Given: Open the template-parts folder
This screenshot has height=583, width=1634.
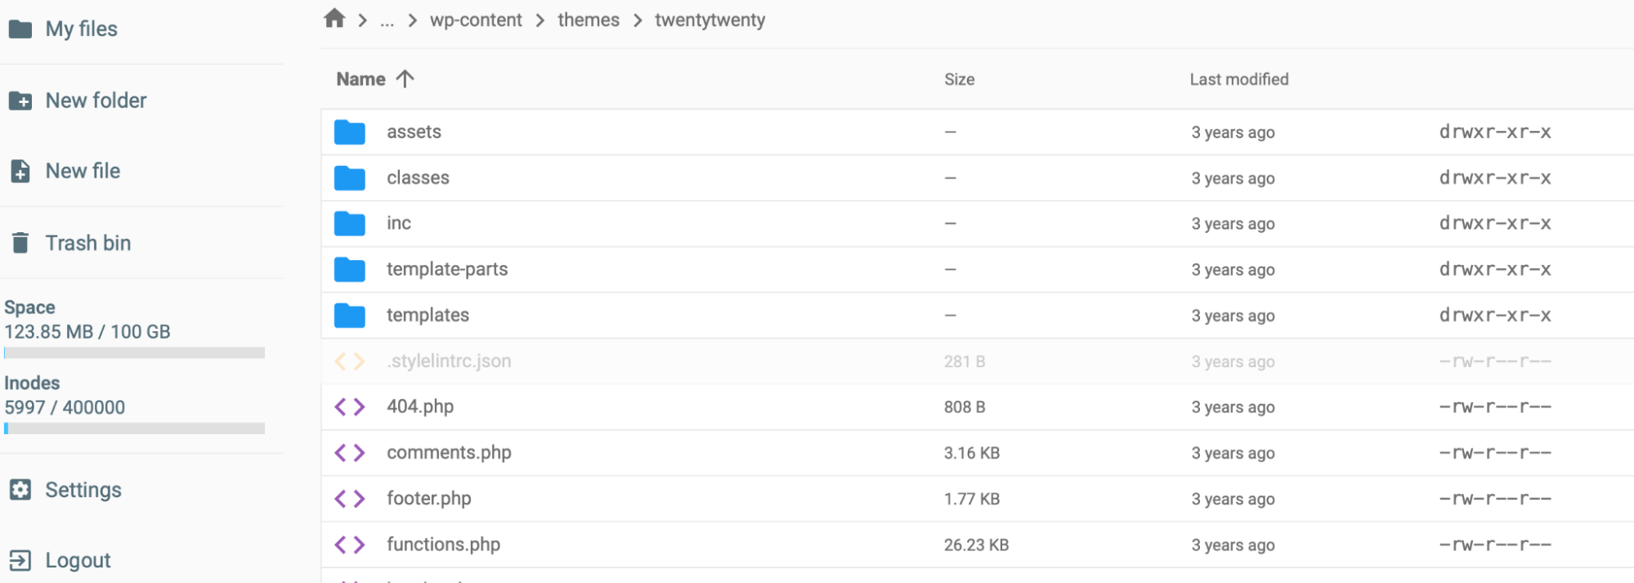Looking at the screenshot, I should pyautogui.click(x=447, y=269).
